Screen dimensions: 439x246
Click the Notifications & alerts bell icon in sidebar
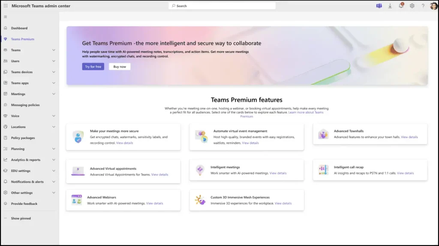tap(5, 181)
